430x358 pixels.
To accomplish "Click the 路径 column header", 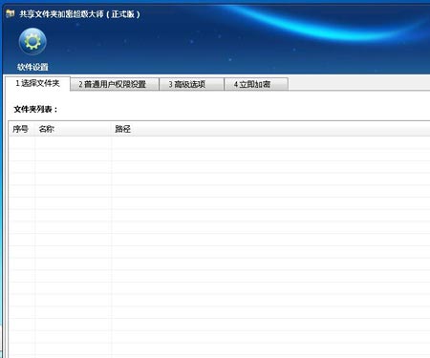I will (x=270, y=129).
